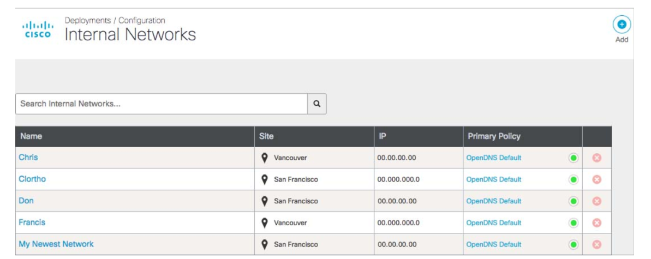Viewport: 651px width, 259px height.
Task: Click the location pin in Don row
Action: point(264,201)
